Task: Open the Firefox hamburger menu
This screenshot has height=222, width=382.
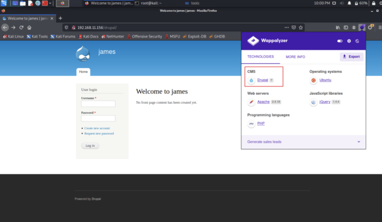Action: tap(380, 28)
